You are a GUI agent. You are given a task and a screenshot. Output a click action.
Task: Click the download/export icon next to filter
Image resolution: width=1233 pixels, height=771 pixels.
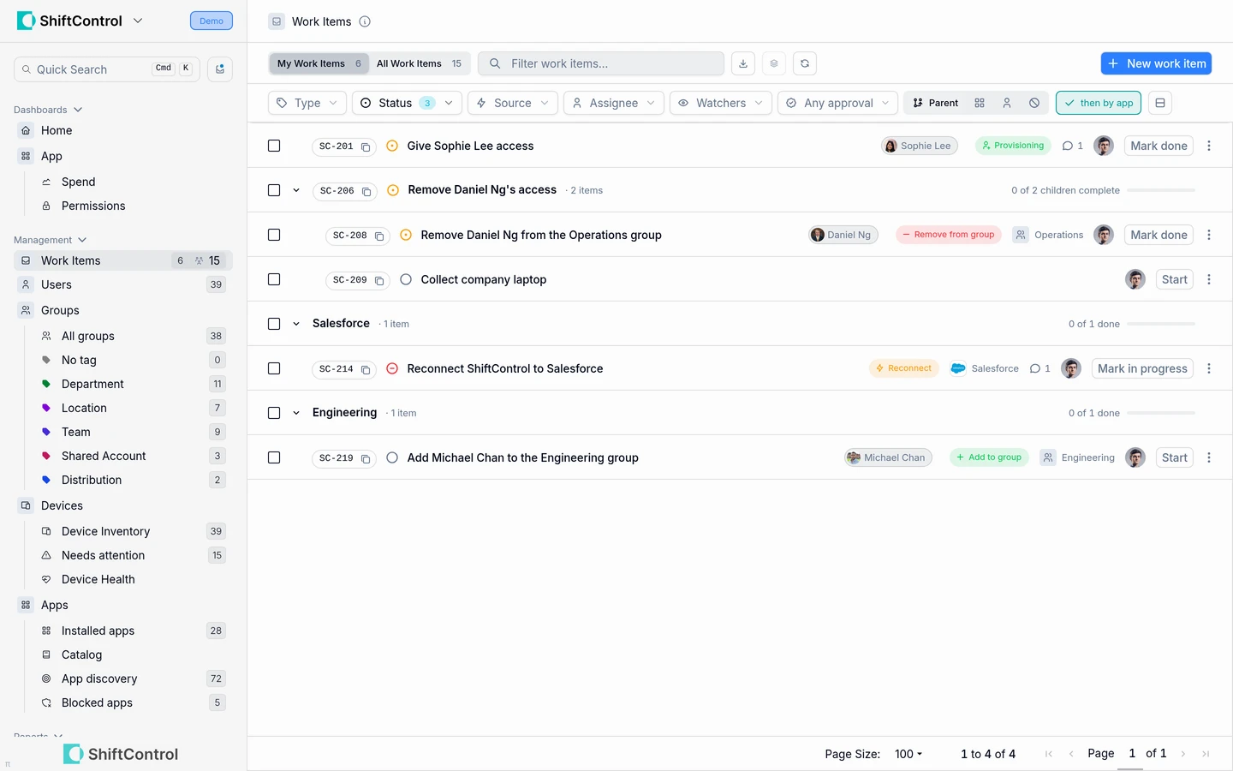pyautogui.click(x=743, y=63)
